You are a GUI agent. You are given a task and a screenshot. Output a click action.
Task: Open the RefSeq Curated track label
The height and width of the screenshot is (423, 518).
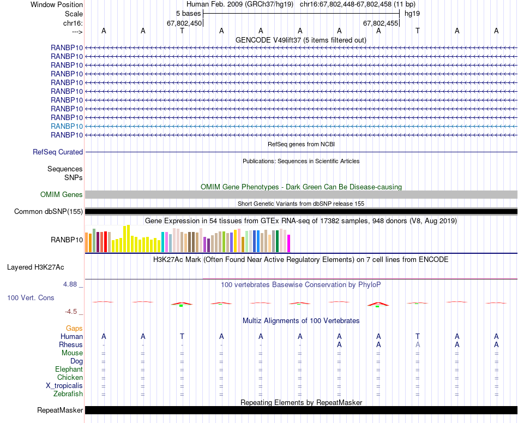click(x=58, y=152)
